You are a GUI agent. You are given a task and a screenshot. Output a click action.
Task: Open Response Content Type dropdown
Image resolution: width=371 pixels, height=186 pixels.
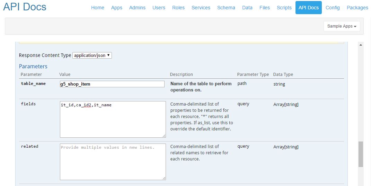coord(92,55)
